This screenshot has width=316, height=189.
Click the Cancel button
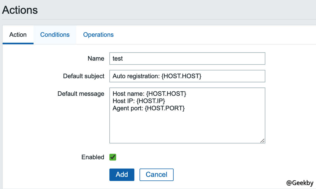click(x=156, y=175)
